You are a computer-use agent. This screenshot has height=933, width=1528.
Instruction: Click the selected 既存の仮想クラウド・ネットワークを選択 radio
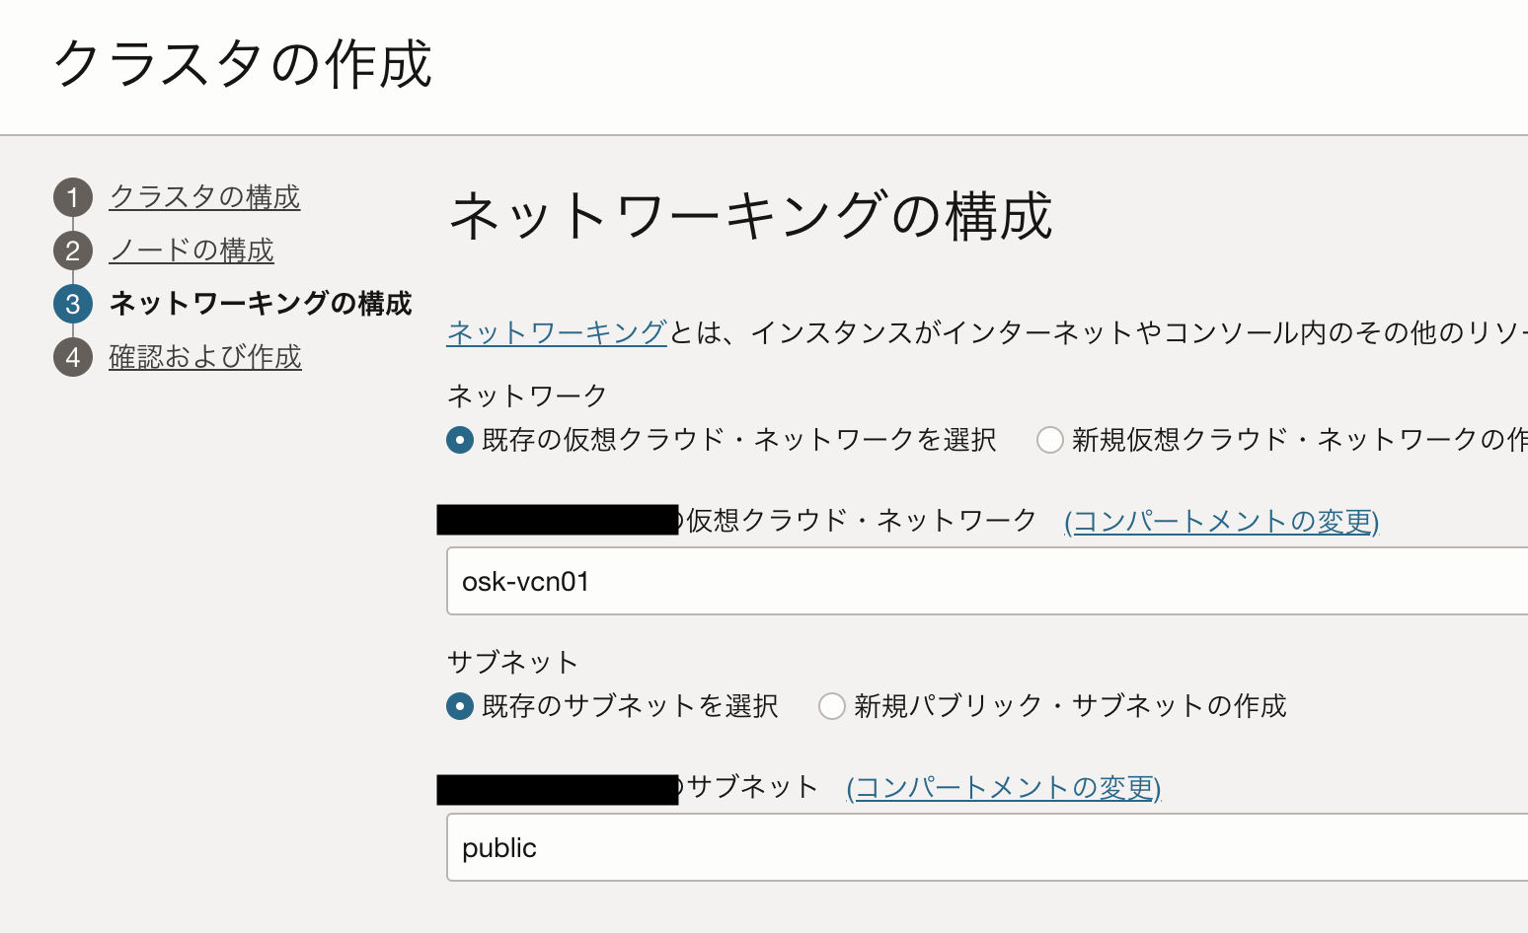point(459,440)
